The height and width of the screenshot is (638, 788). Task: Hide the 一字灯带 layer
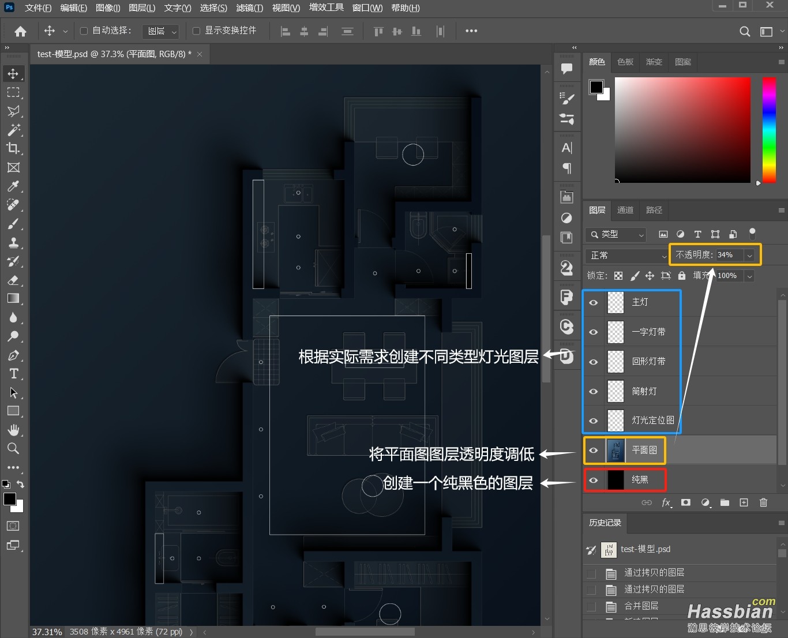[593, 332]
